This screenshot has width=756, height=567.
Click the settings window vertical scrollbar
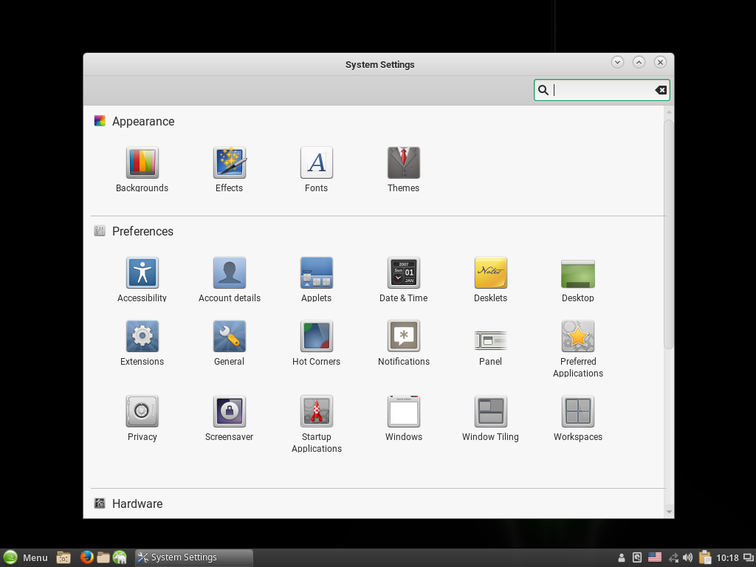click(x=669, y=233)
